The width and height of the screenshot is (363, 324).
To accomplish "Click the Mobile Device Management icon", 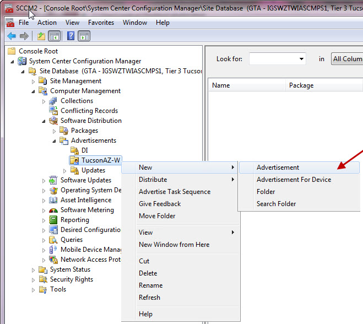I will point(53,250).
